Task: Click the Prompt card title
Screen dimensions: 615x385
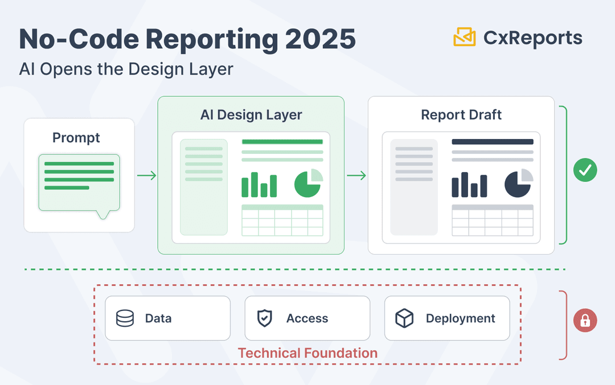Action: (x=76, y=138)
